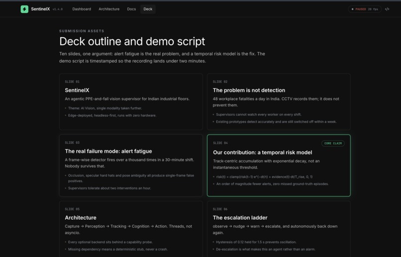This screenshot has height=257, width=401.
Task: Click 'Occlusion, specular hard hats' bullet
Action: click(131, 178)
